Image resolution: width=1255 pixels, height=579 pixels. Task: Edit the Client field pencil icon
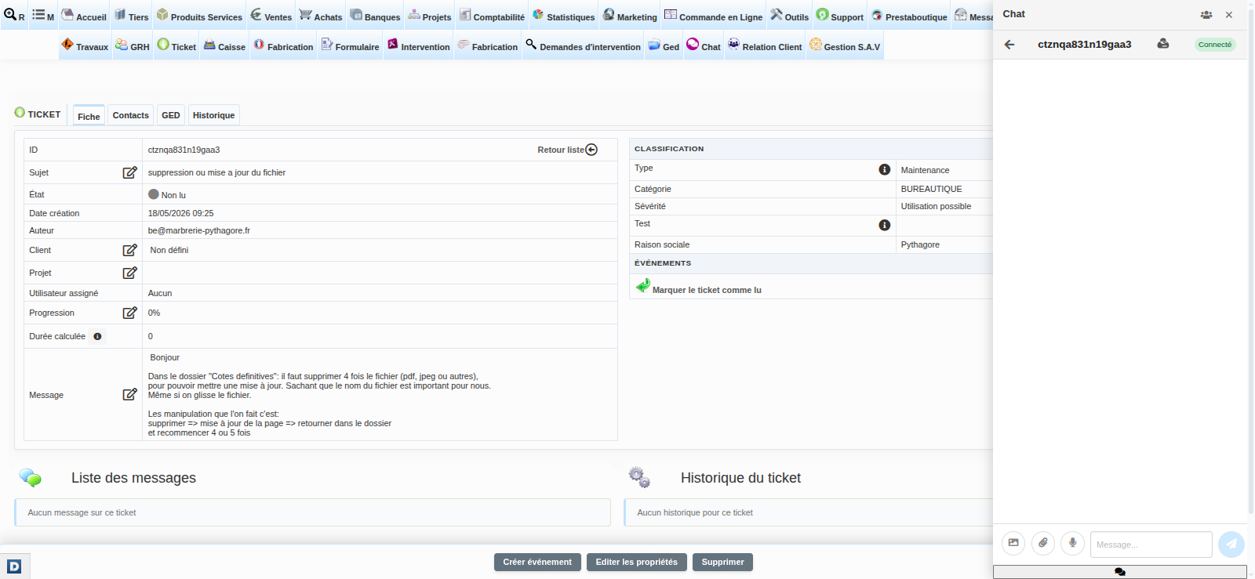click(x=130, y=250)
